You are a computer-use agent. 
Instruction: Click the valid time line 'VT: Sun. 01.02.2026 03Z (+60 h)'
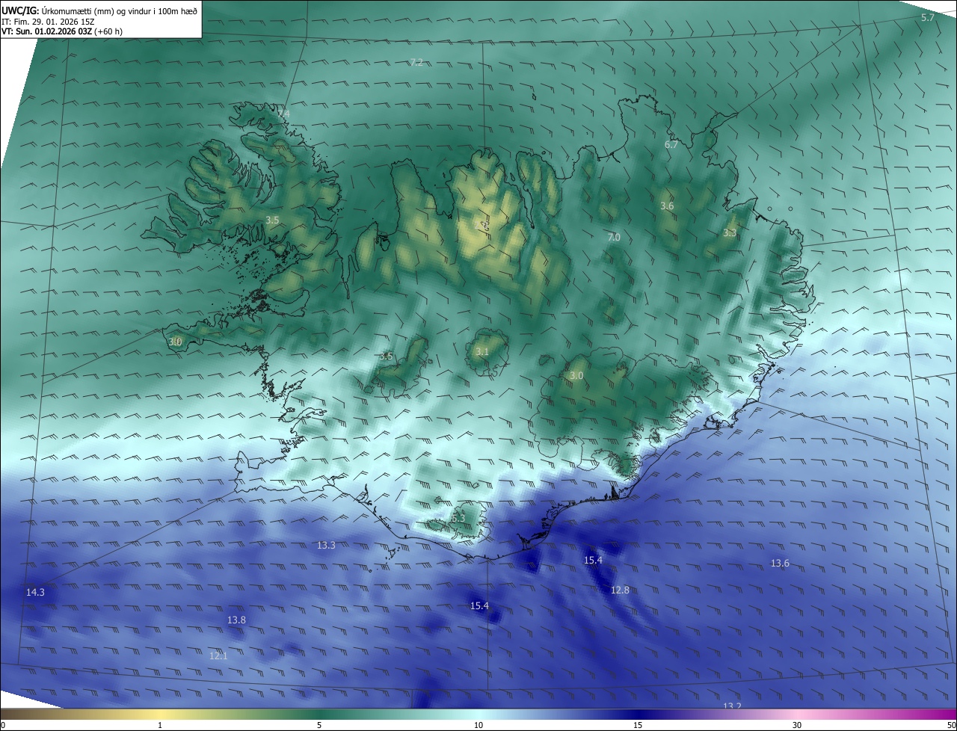[x=62, y=31]
